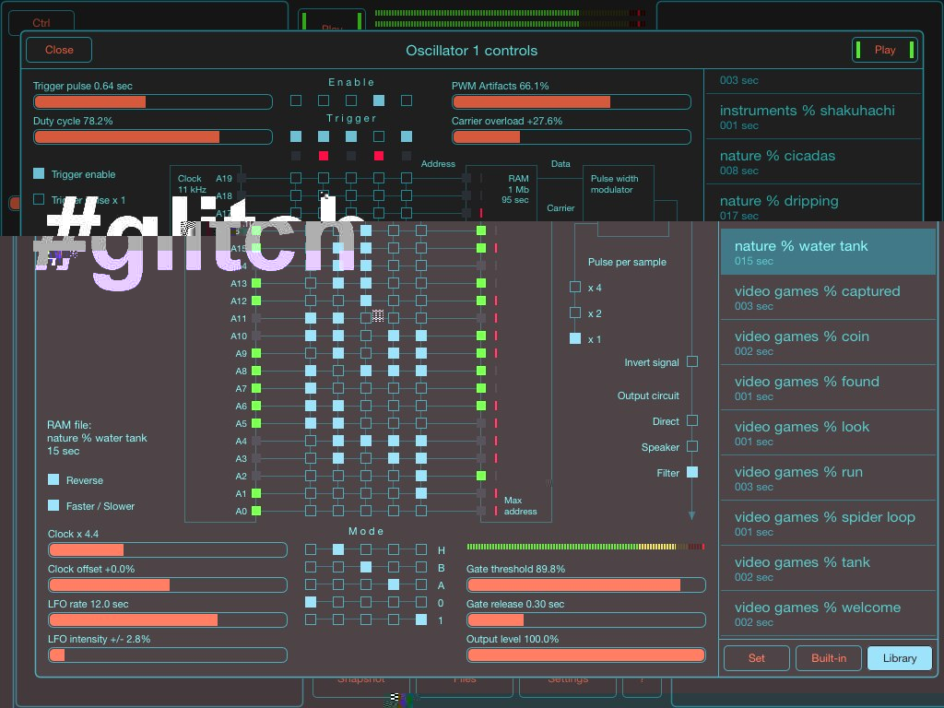Load 'video games % spider loop' sample
Viewport: 944px width, 708px height.
pos(828,524)
